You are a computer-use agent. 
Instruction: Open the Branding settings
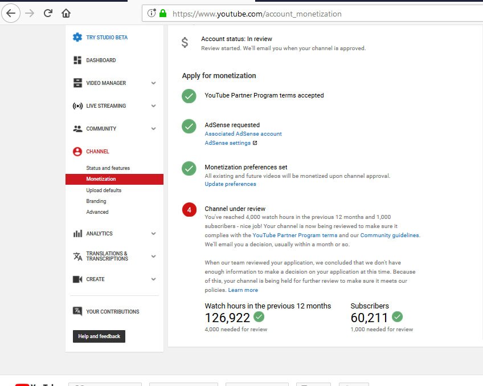96,201
